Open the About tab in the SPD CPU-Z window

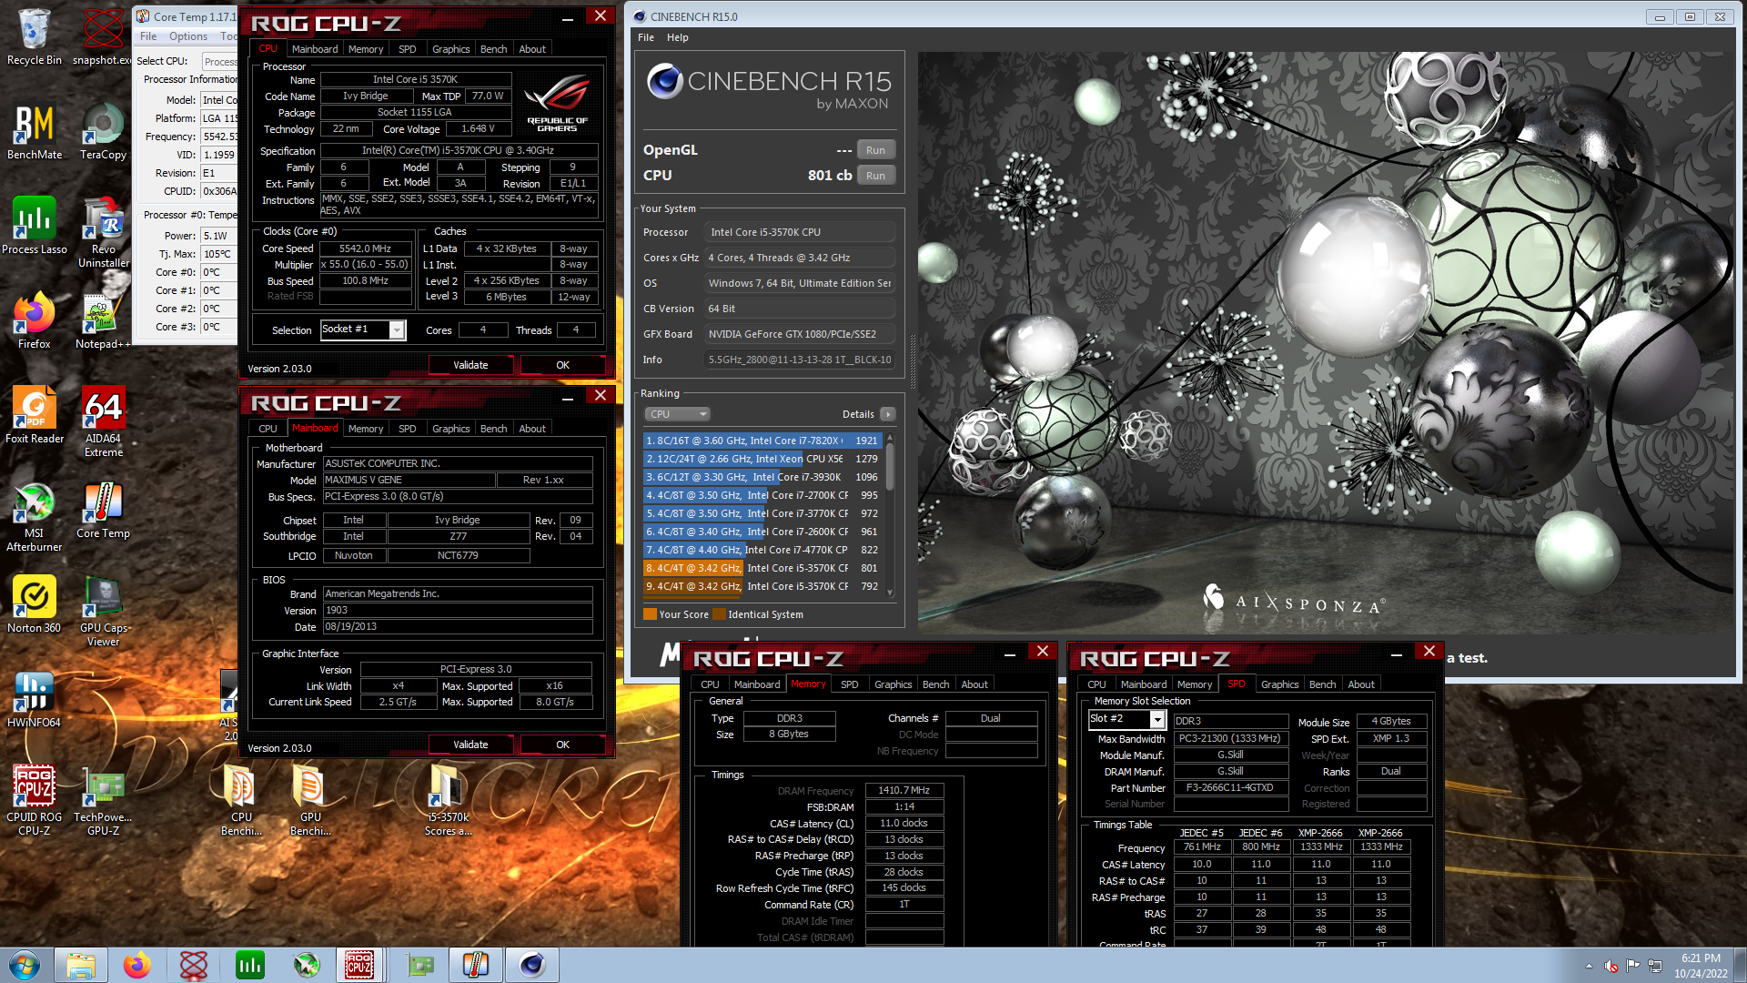(1361, 684)
